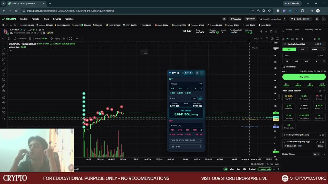Open the Default chart layout dropdown
This screenshot has width=328, height=184.
(258, 39)
